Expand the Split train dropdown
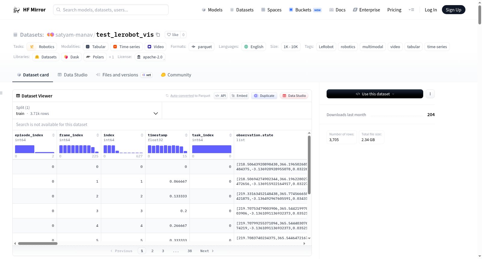Image resolution: width=482 pixels, height=259 pixels. click(x=87, y=110)
